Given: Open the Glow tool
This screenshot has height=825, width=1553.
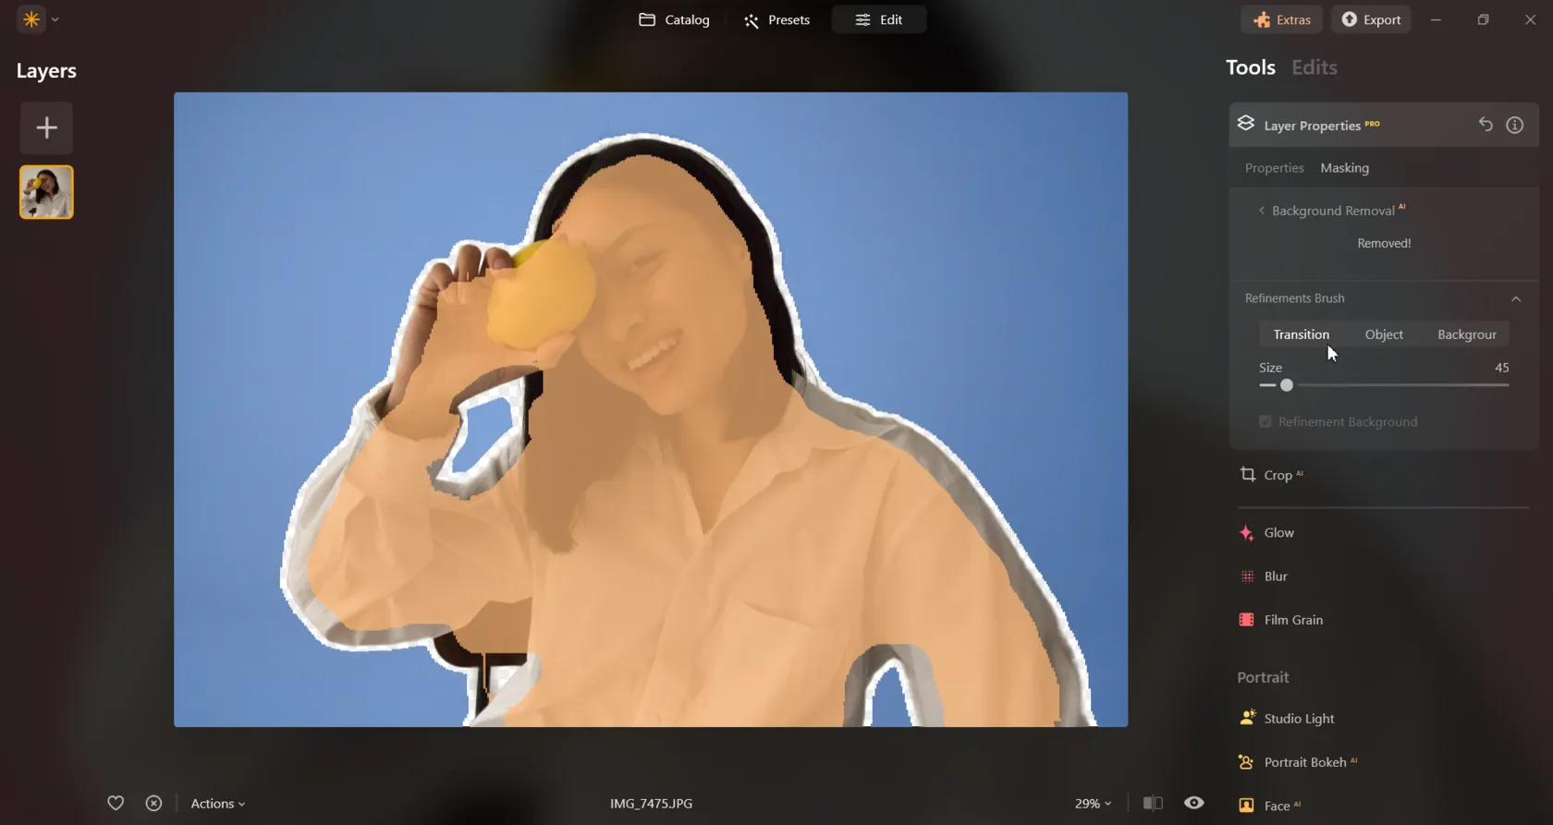Looking at the screenshot, I should click(1278, 533).
